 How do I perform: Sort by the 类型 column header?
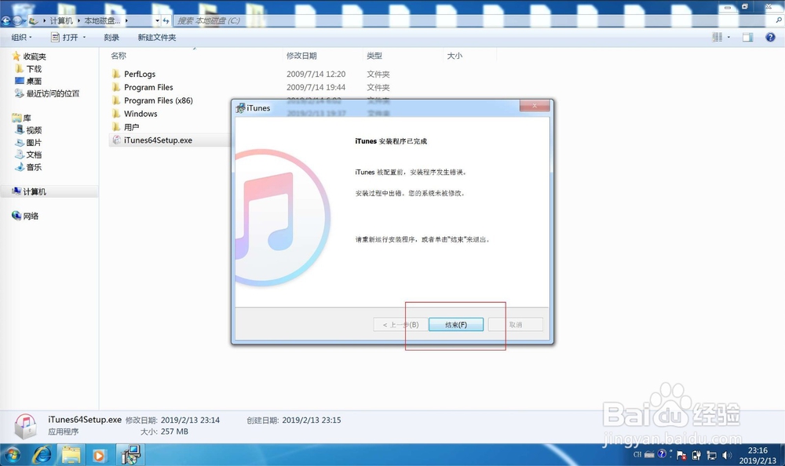(374, 56)
